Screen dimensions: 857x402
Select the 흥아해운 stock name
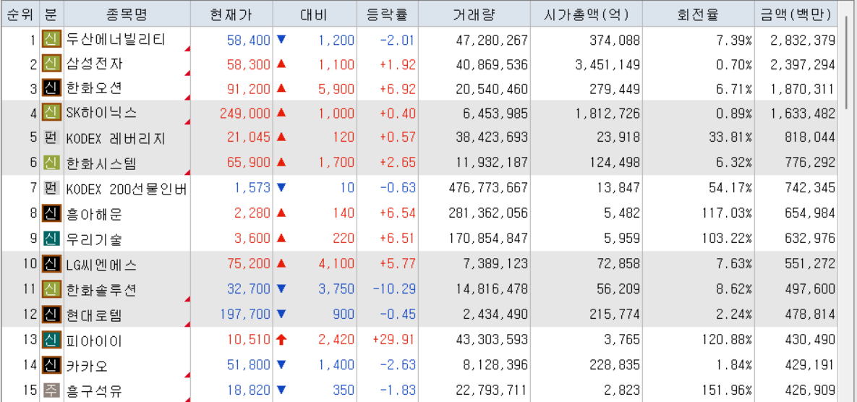tap(94, 214)
